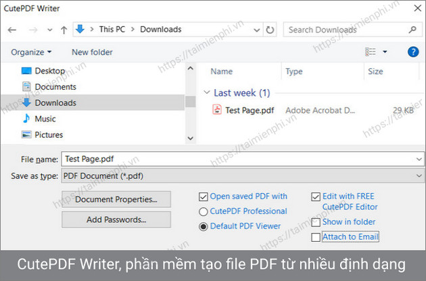Collapse the Last week group
Screen dimensions: 426x281
tap(207, 93)
